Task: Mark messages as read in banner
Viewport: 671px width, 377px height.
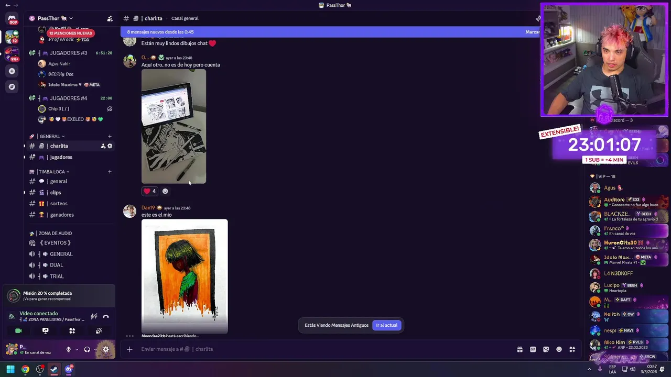Action: (532, 32)
